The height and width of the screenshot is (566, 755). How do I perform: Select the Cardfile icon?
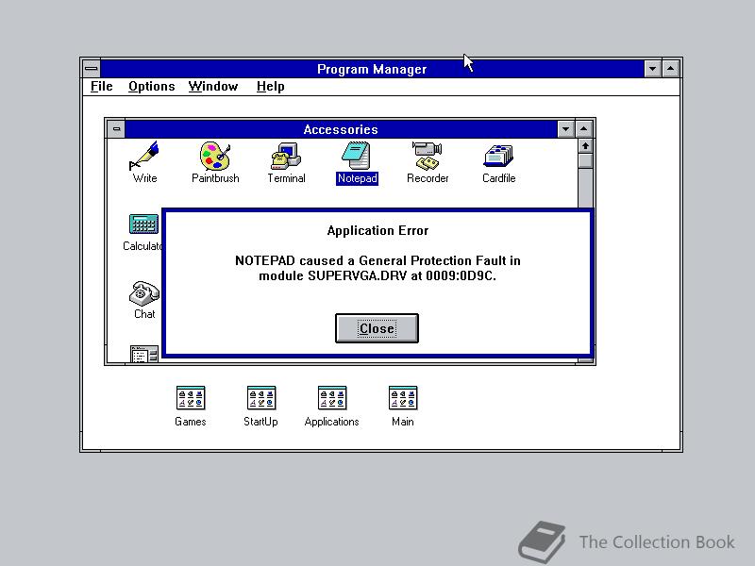[498, 157]
